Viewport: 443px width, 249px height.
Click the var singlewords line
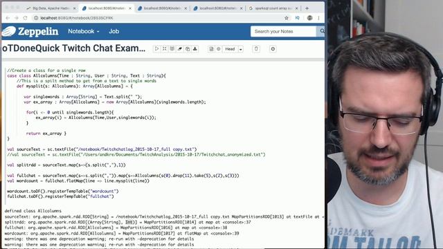pos(83,97)
